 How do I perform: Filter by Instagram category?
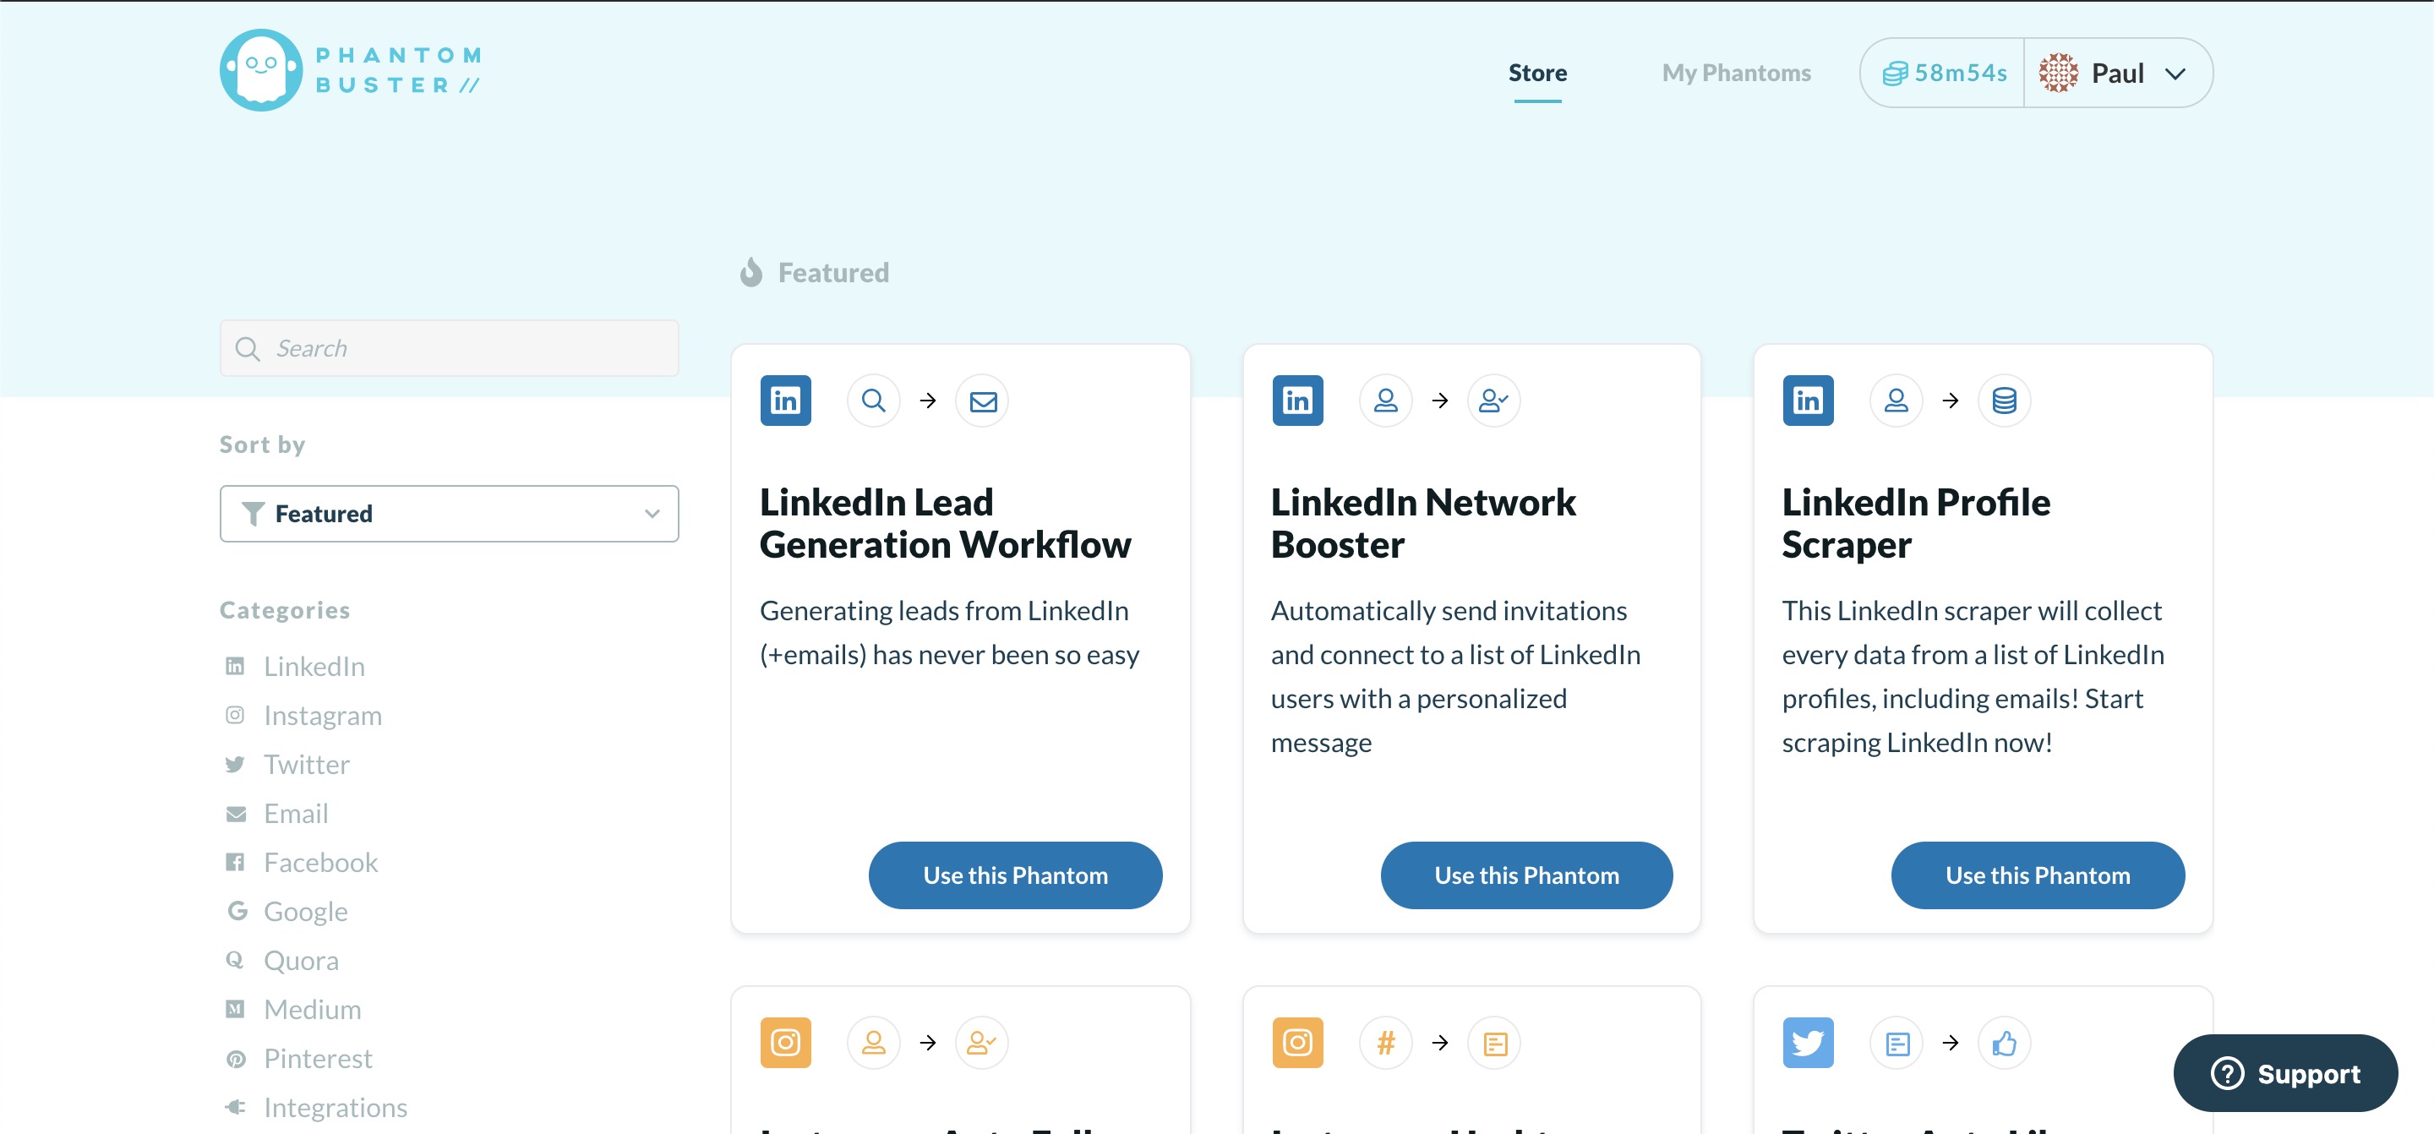tap(322, 716)
